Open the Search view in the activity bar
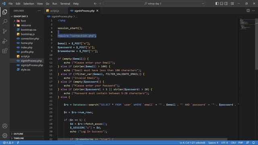The height and width of the screenshot is (145, 258). point(5,21)
